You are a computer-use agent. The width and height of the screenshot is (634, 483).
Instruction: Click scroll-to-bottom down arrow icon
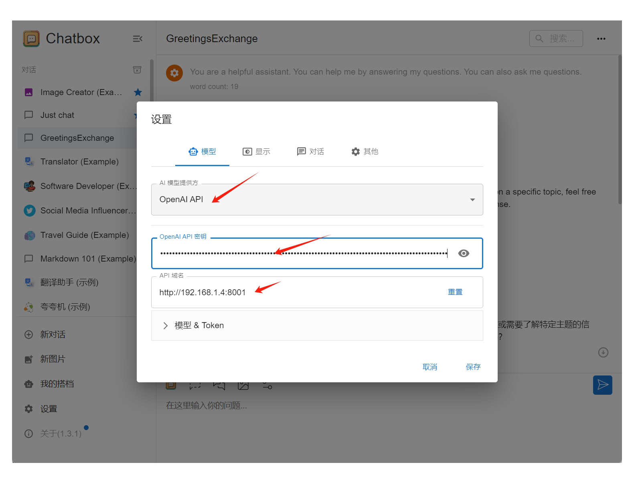603,352
